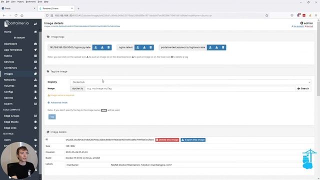Select the size value 133.1 MB

(70, 146)
